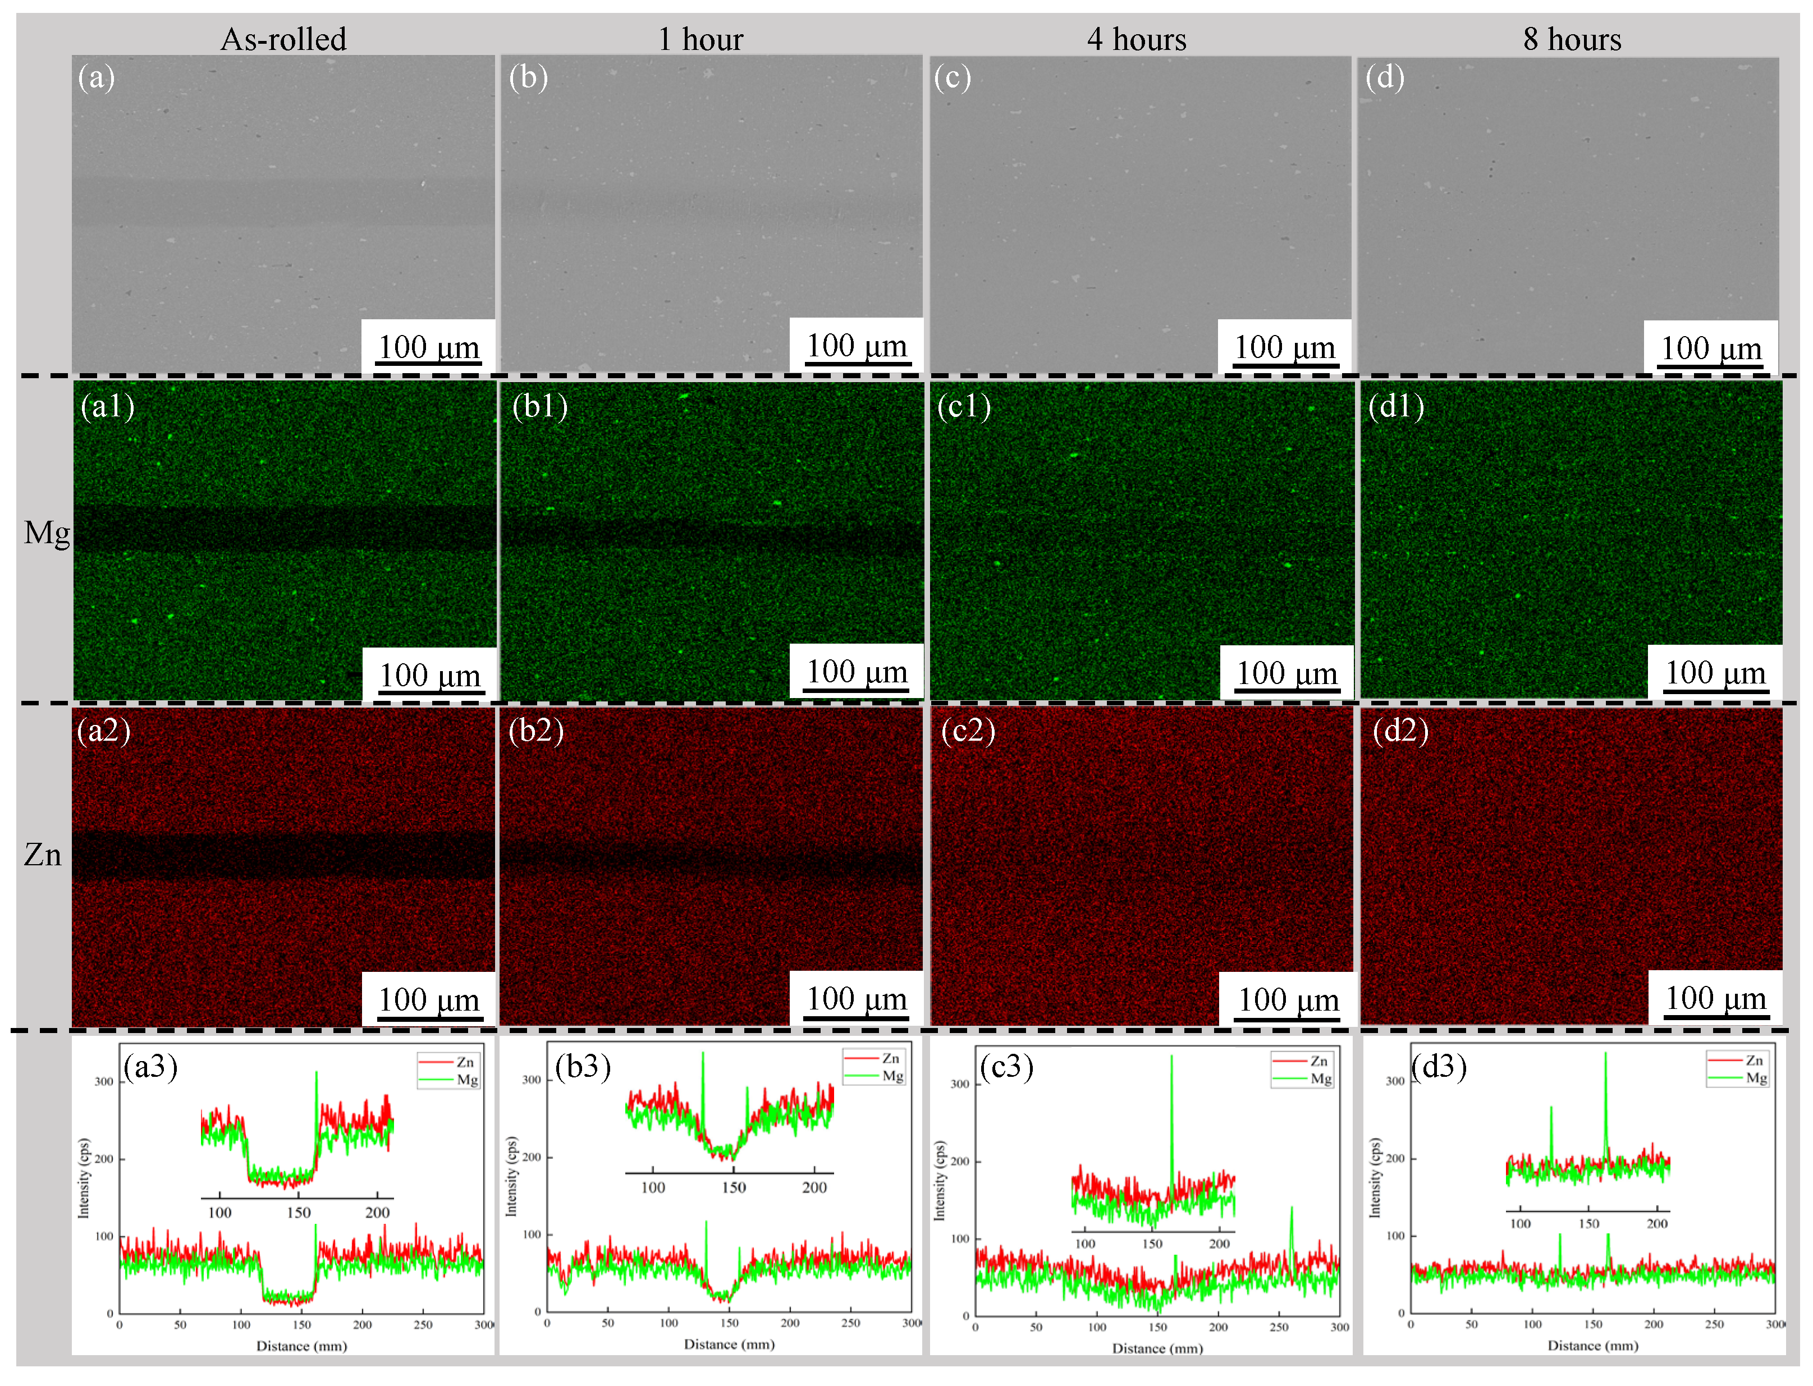Click the "Mg" row label
The height and width of the screenshot is (1386, 1813).
coord(46,533)
